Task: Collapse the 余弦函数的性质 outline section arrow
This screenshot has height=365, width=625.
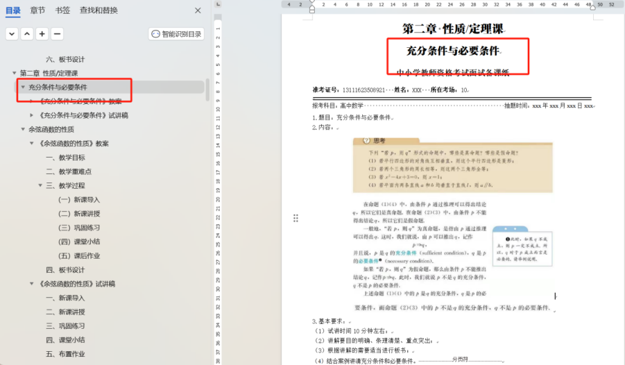Action: click(x=23, y=130)
